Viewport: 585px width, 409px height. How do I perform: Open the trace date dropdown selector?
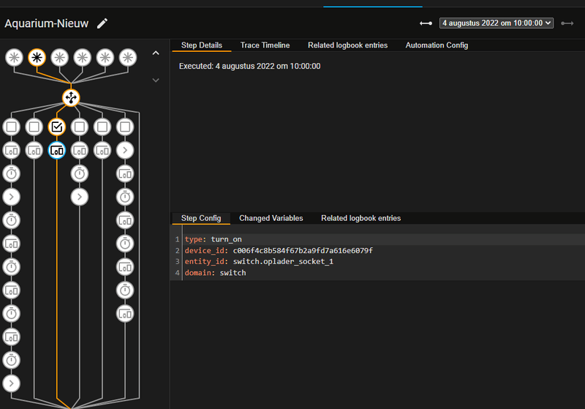[x=497, y=23]
